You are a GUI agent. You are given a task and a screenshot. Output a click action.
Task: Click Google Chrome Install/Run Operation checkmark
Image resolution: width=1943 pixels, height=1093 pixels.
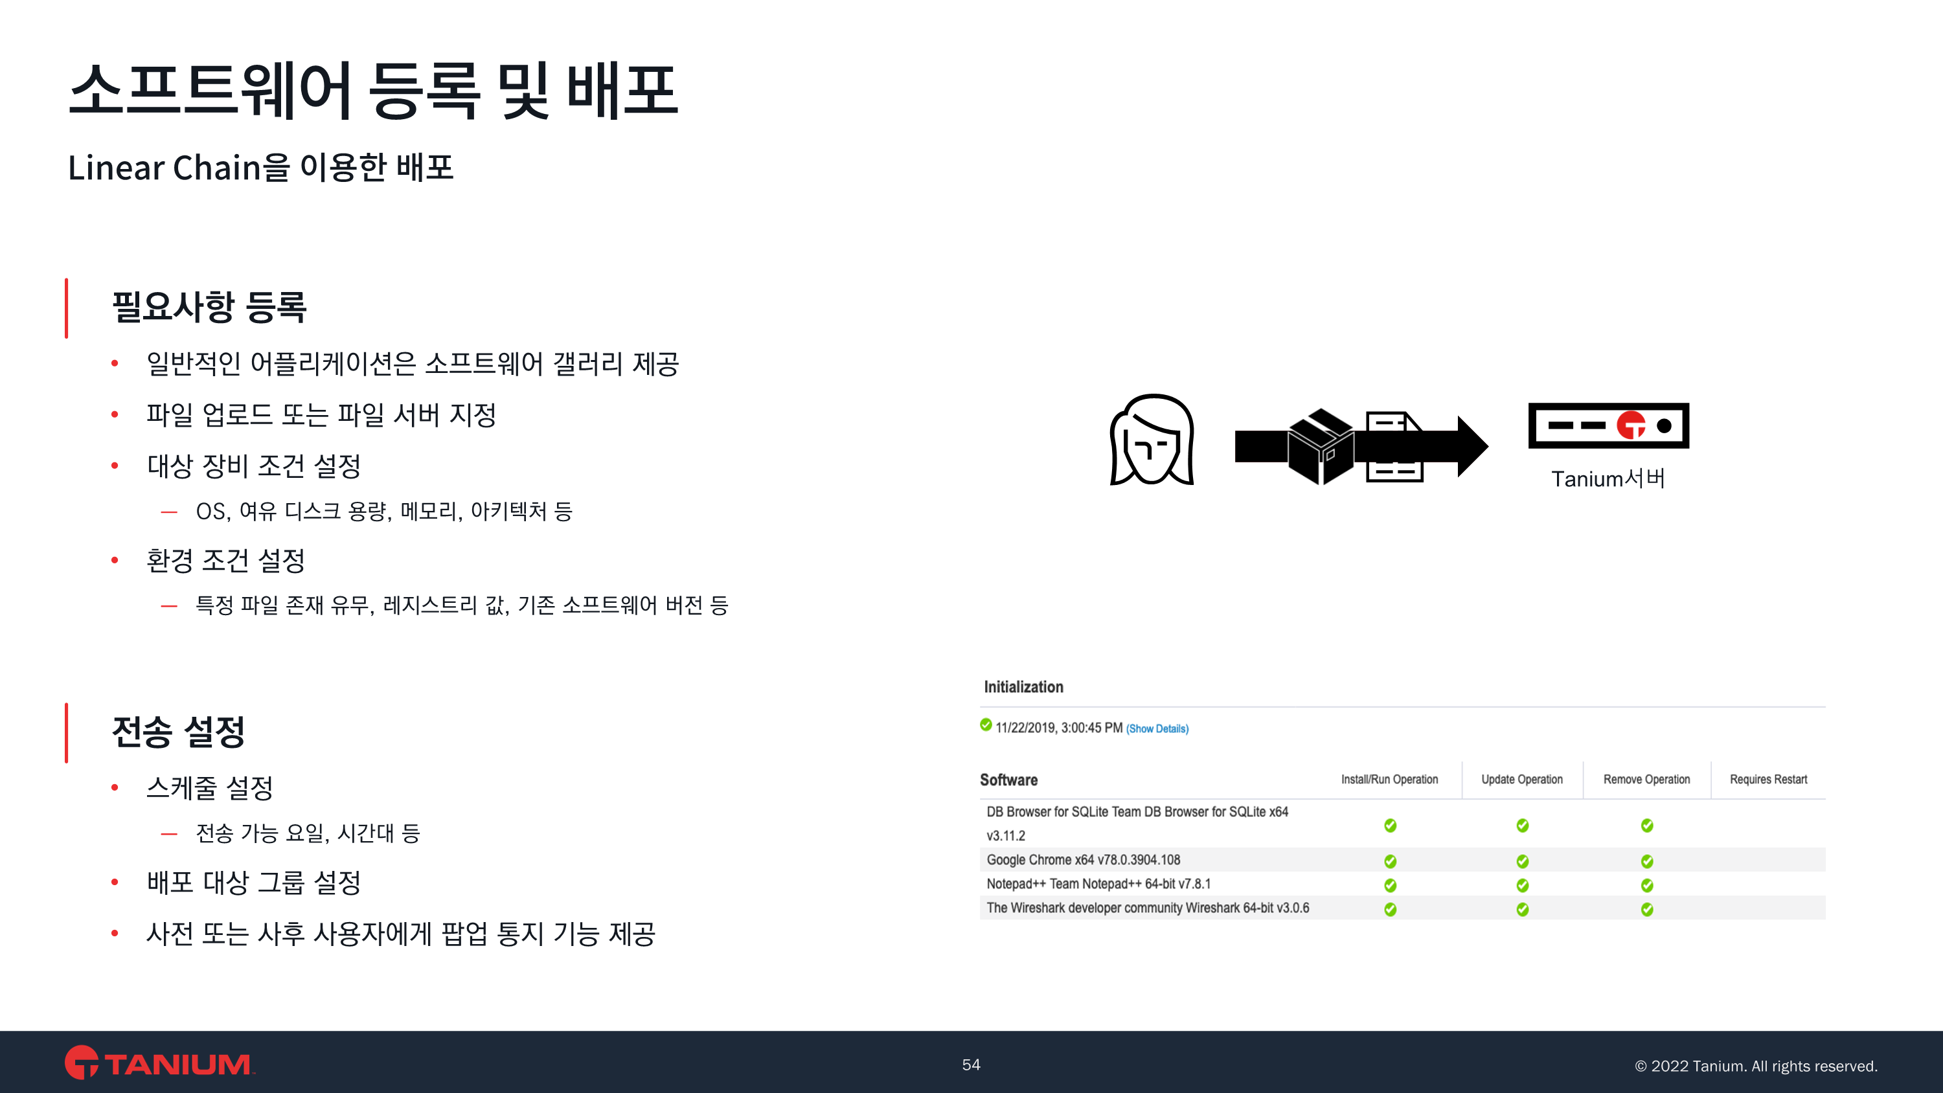[x=1390, y=861]
